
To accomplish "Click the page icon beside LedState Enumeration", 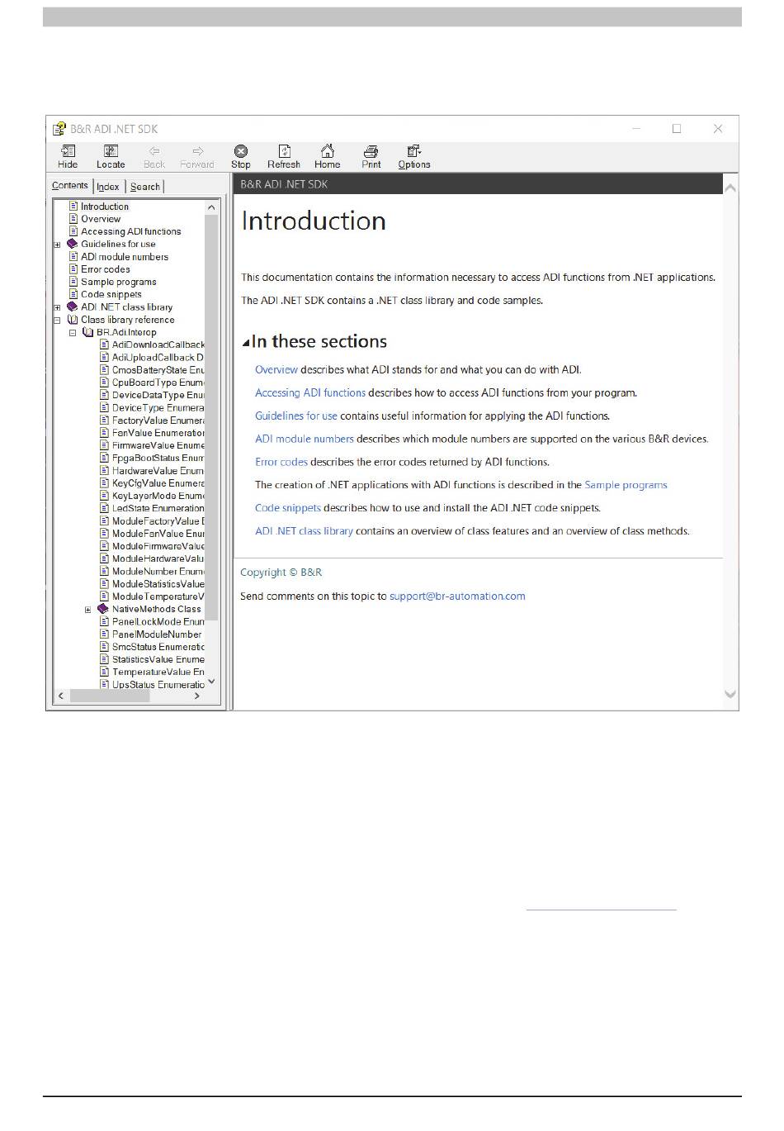I will [x=105, y=508].
